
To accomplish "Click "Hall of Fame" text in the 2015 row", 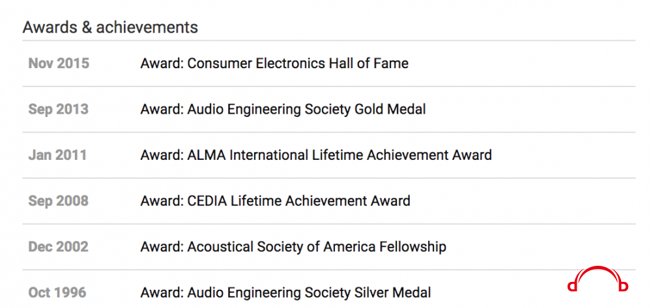I will point(369,63).
